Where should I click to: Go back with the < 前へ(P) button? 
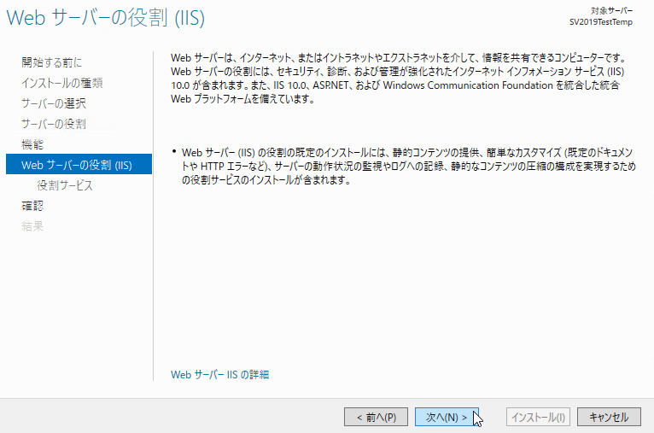pos(376,417)
